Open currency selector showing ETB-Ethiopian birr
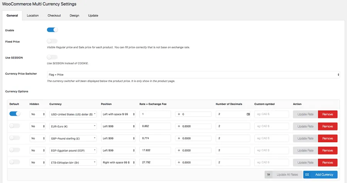 [x=73, y=163]
